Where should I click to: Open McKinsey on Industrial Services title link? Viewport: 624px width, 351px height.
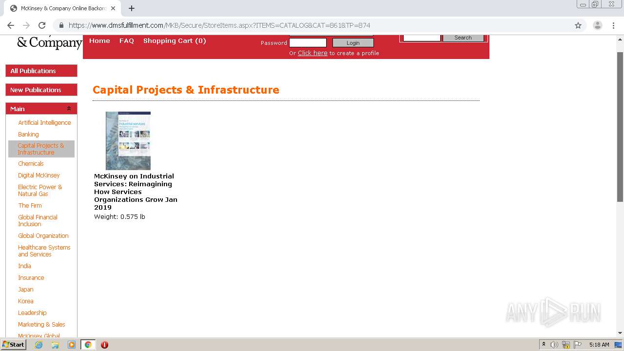pyautogui.click(x=136, y=192)
